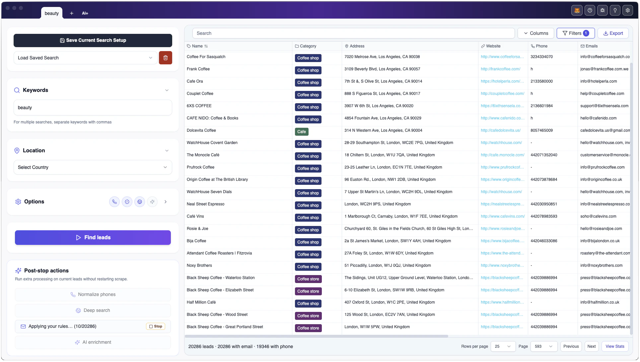This screenshot has height=362, width=640.
Task: Open the Load Saved Search dropdown
Action: [x=85, y=58]
